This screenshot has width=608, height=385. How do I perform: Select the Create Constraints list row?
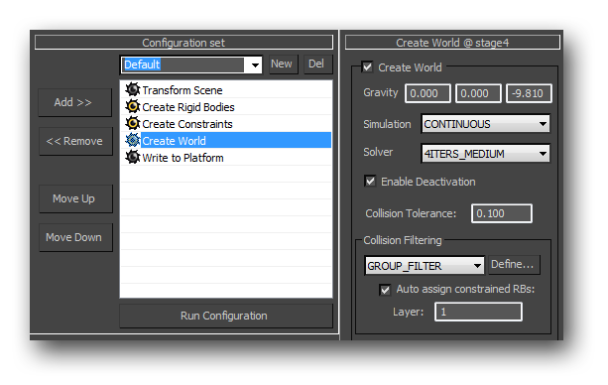pyautogui.click(x=226, y=124)
